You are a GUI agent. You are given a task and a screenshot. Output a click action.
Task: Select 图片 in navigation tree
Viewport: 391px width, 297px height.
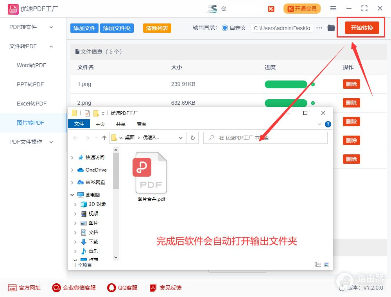coord(90,223)
